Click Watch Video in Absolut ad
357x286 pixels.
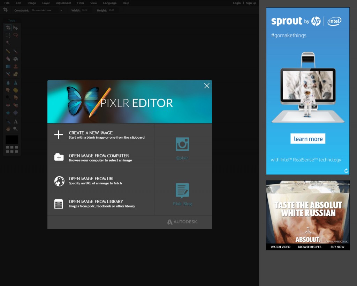pos(281,247)
